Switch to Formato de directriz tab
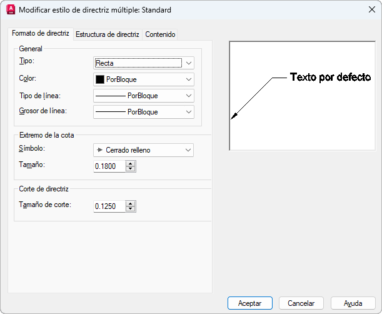The width and height of the screenshot is (382, 314). [x=41, y=33]
